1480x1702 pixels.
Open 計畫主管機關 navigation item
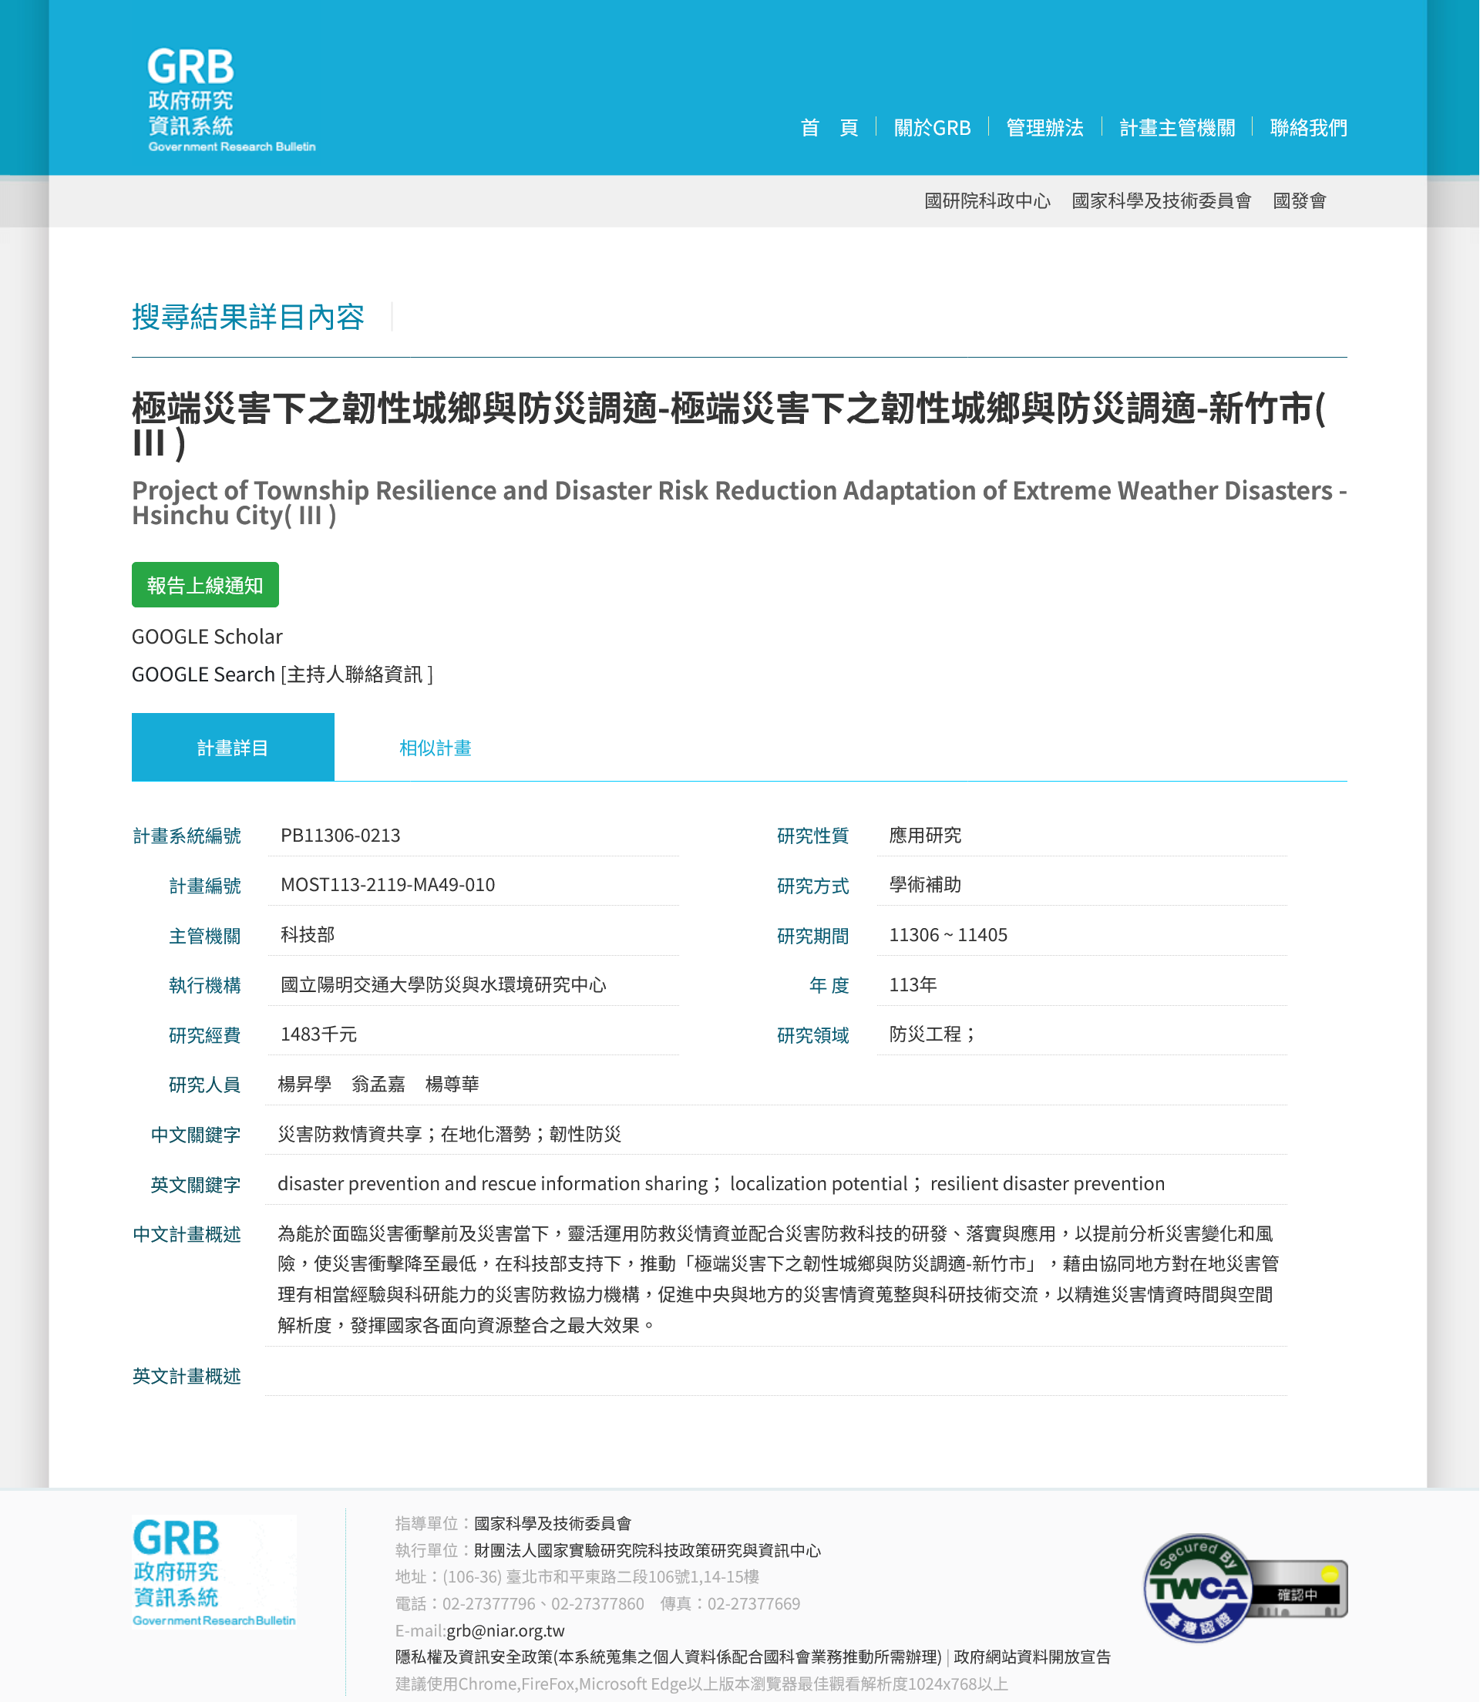tap(1176, 128)
